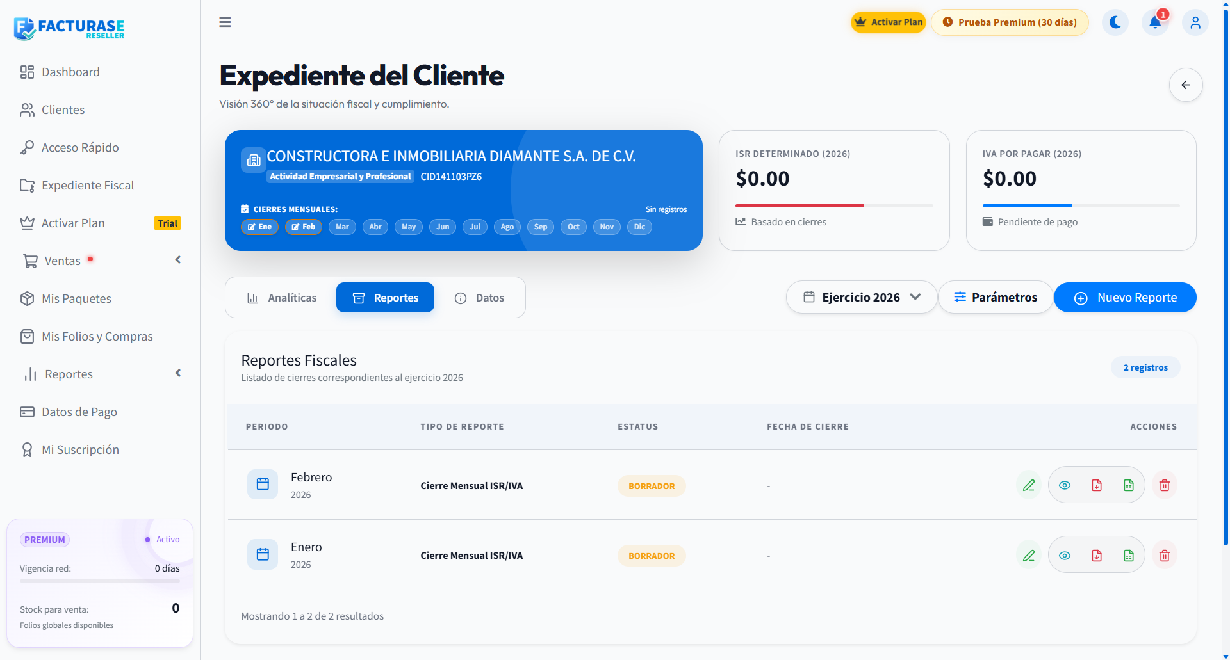Click ISR determinado red progress bar
Screen dimensions: 1230x660
pos(799,205)
